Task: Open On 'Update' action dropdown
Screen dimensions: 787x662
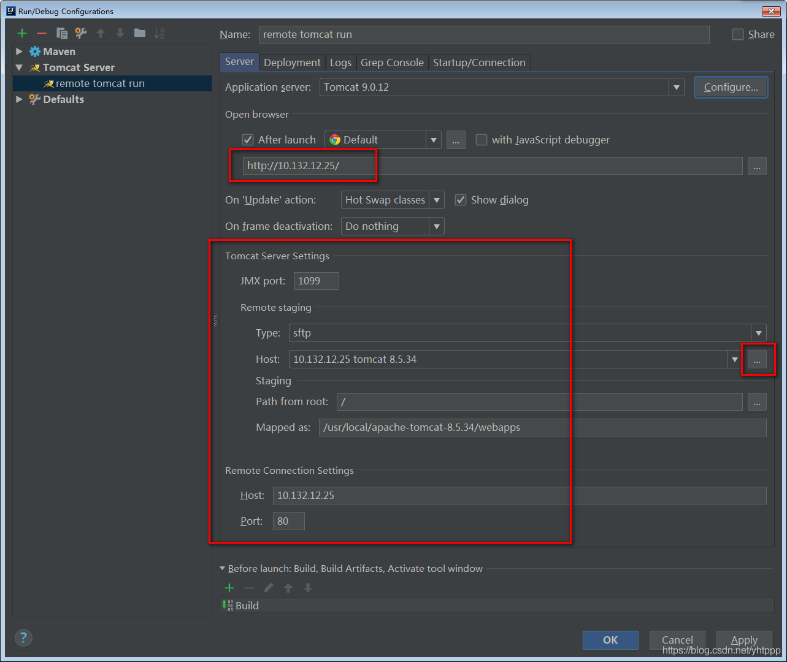Action: (x=437, y=200)
